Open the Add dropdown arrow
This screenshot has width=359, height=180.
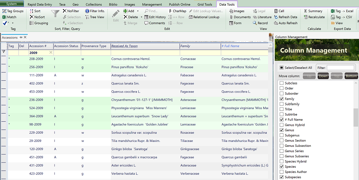tap(138, 11)
